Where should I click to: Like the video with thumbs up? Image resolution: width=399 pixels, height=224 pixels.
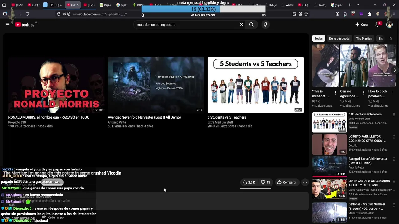249,182
